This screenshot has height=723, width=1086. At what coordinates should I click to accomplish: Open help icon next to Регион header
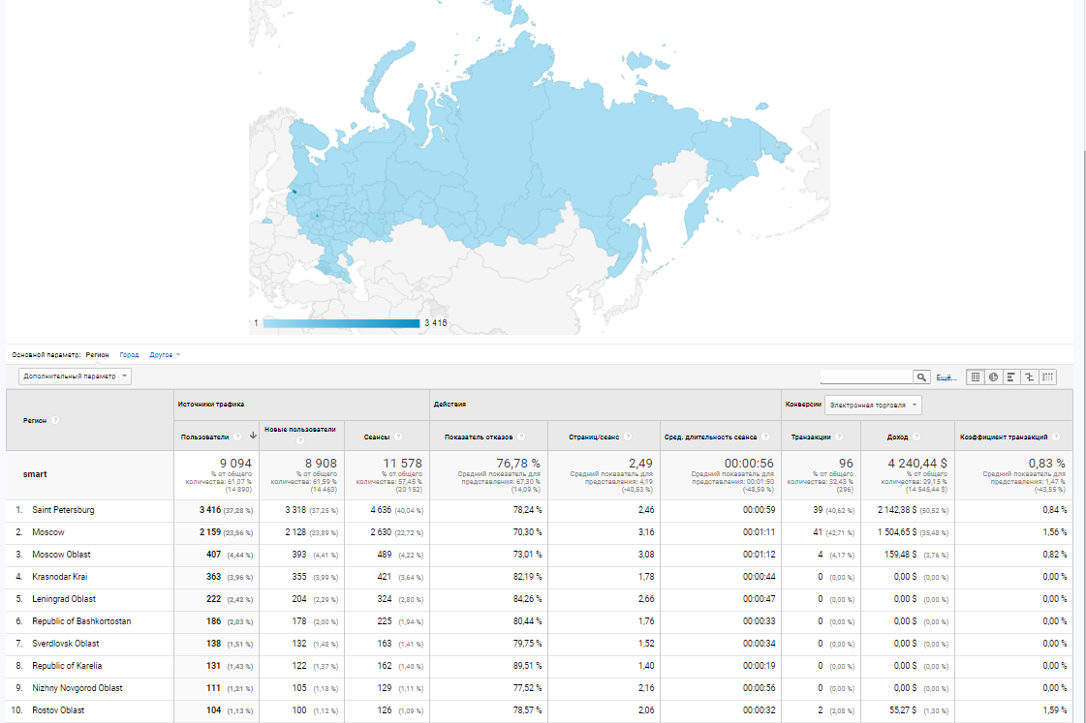pos(55,420)
